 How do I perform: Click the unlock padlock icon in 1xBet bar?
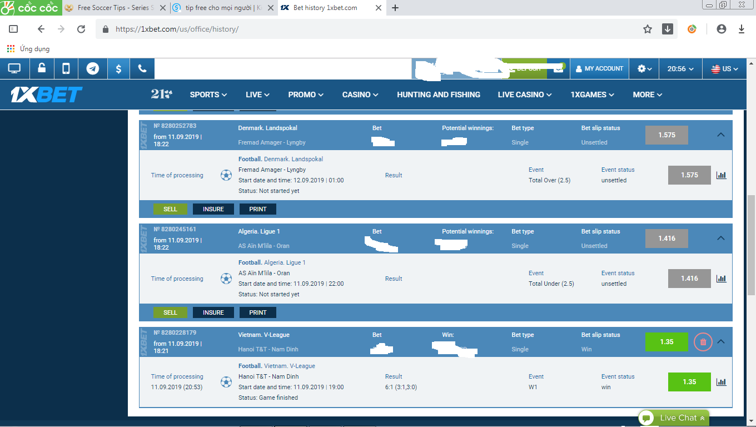(x=42, y=68)
